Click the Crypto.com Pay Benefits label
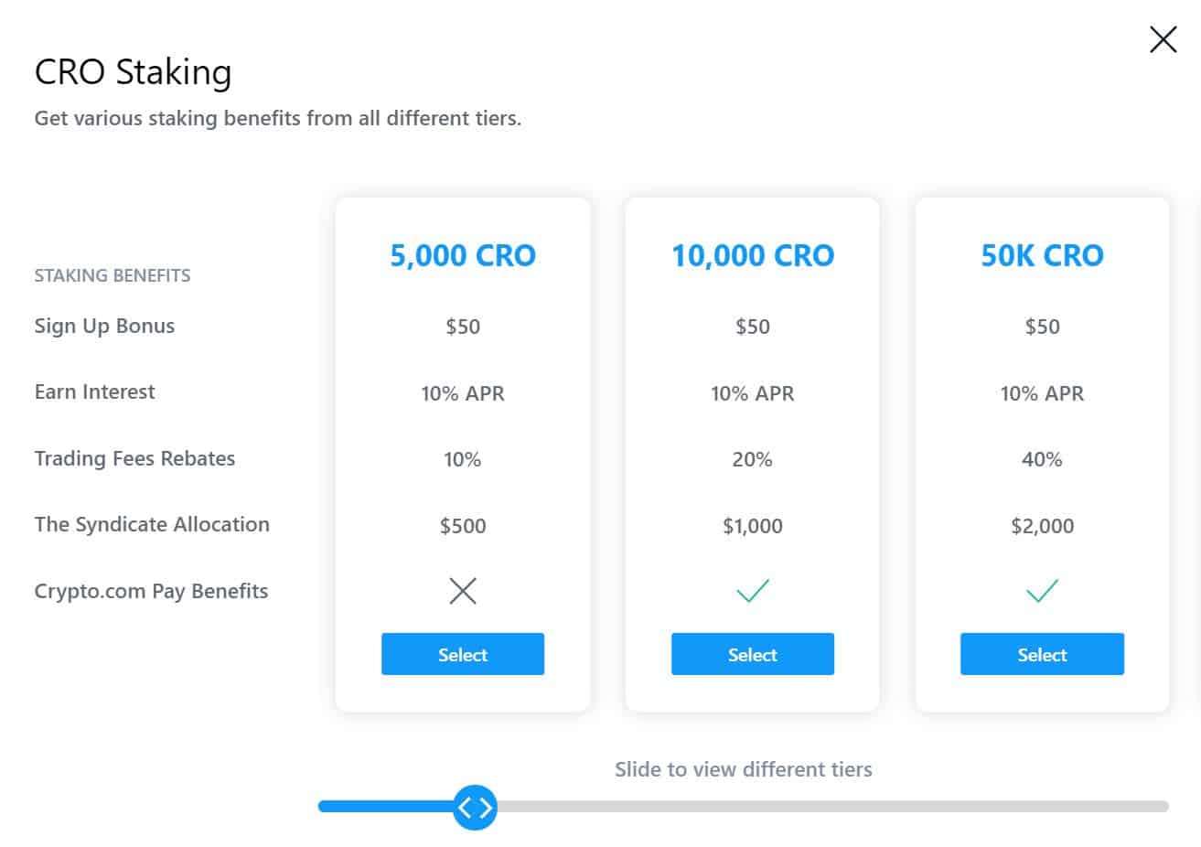Image resolution: width=1201 pixels, height=847 pixels. (x=151, y=591)
